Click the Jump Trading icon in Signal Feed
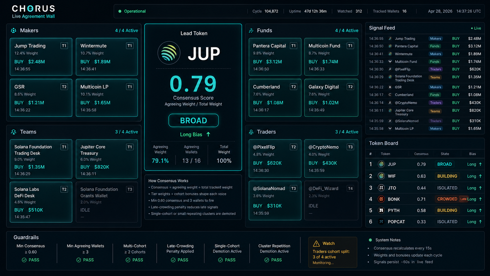The height and width of the screenshot is (276, 490). click(390, 38)
